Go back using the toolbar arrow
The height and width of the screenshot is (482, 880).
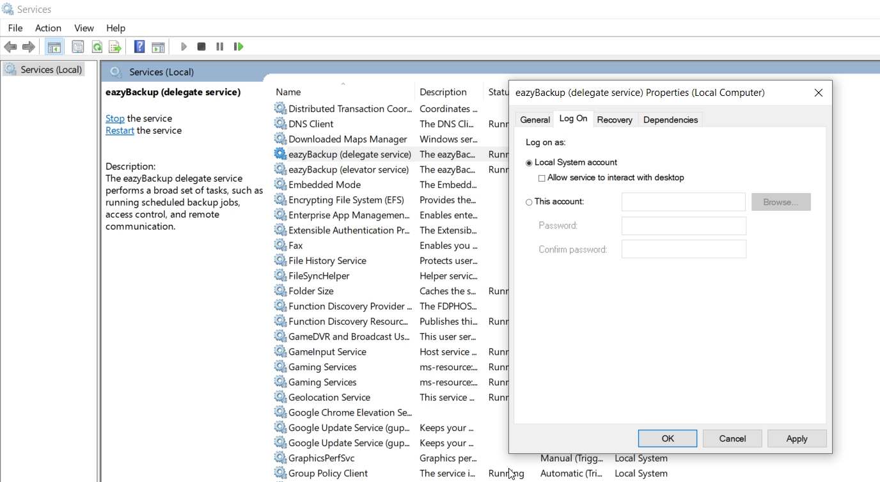[11, 47]
